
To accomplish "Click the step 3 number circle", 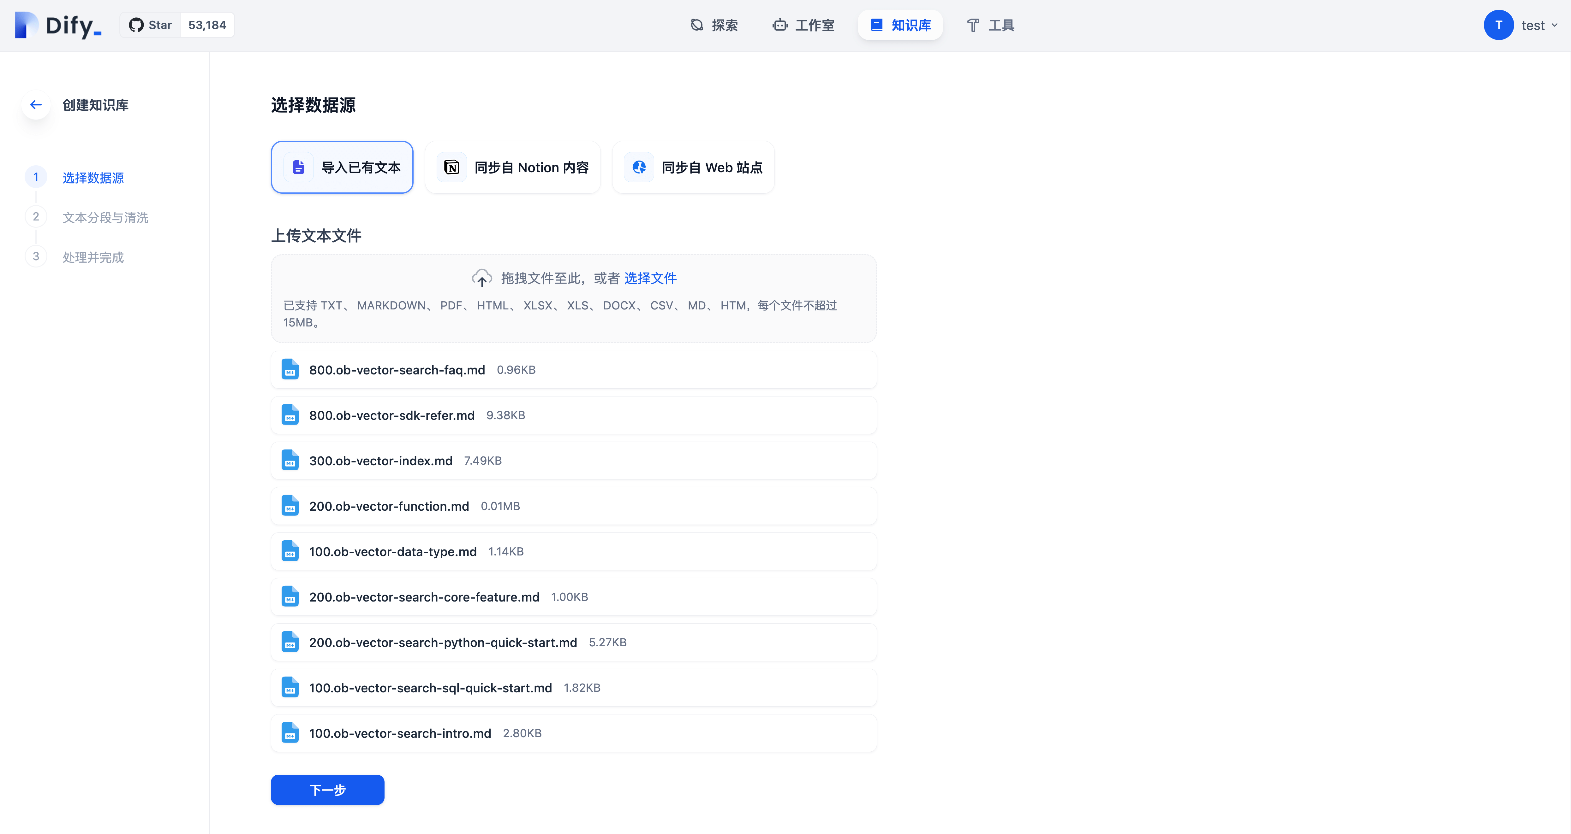I will pyautogui.click(x=36, y=256).
